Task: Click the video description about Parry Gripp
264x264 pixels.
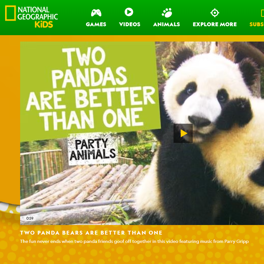Action: pos(134,241)
